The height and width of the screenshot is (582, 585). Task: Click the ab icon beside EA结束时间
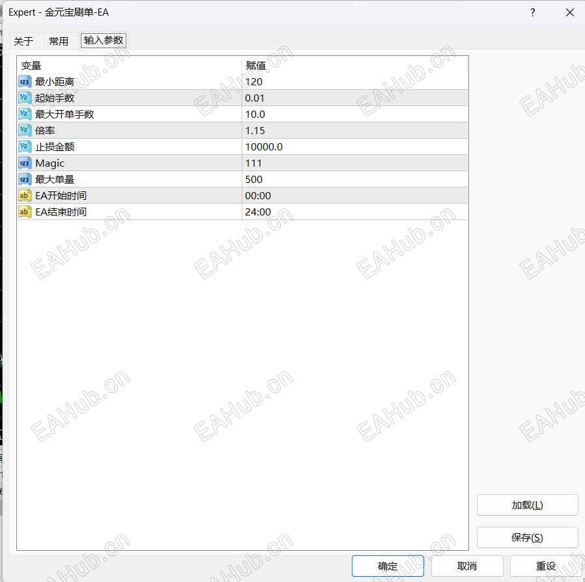[x=24, y=212]
